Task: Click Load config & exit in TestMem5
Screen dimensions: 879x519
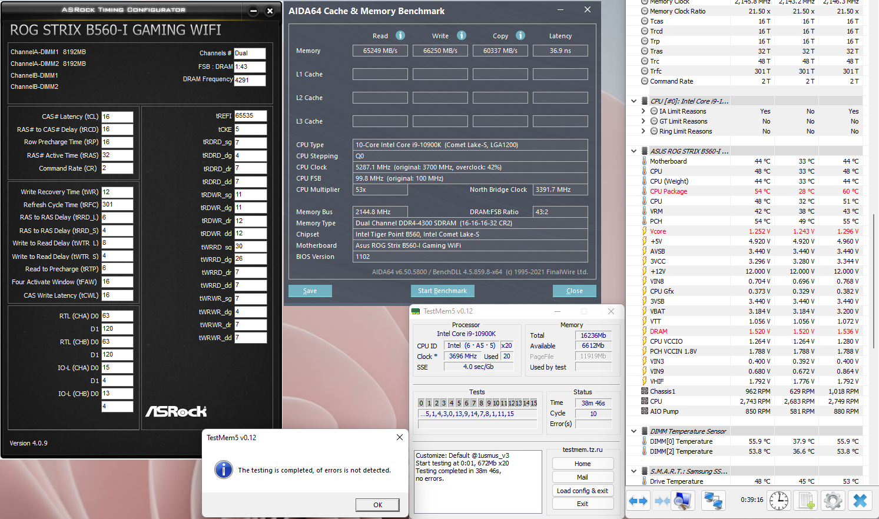Action: pyautogui.click(x=583, y=491)
